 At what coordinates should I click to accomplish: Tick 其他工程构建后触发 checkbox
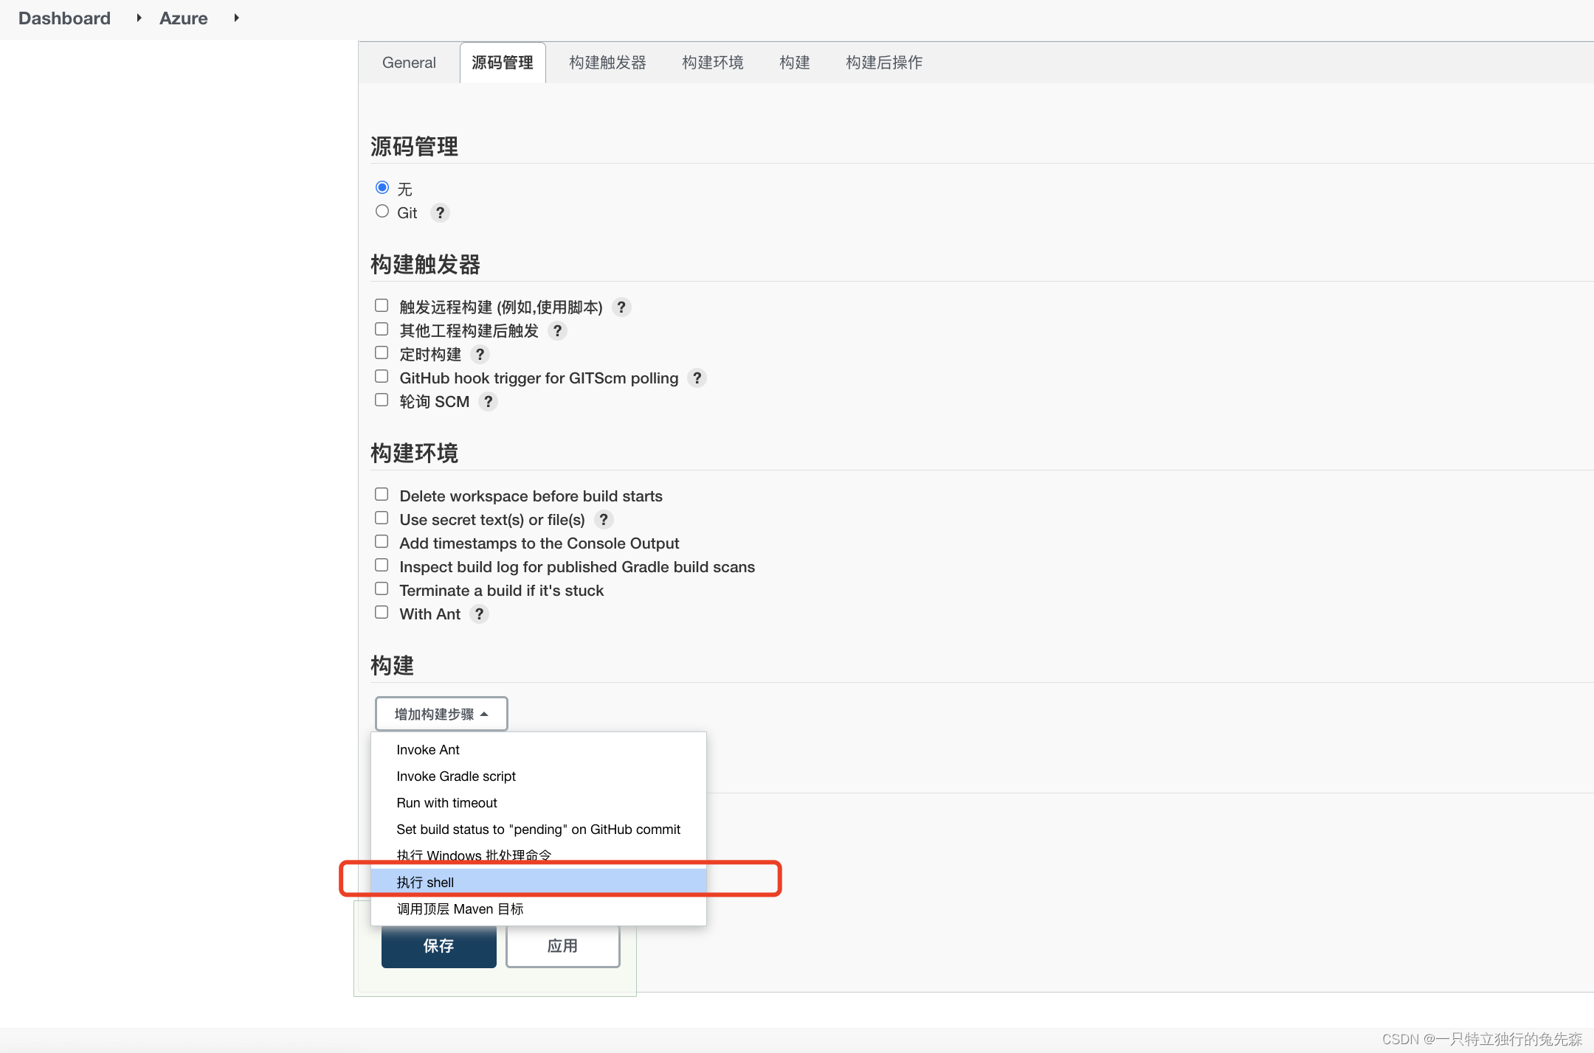(x=382, y=329)
